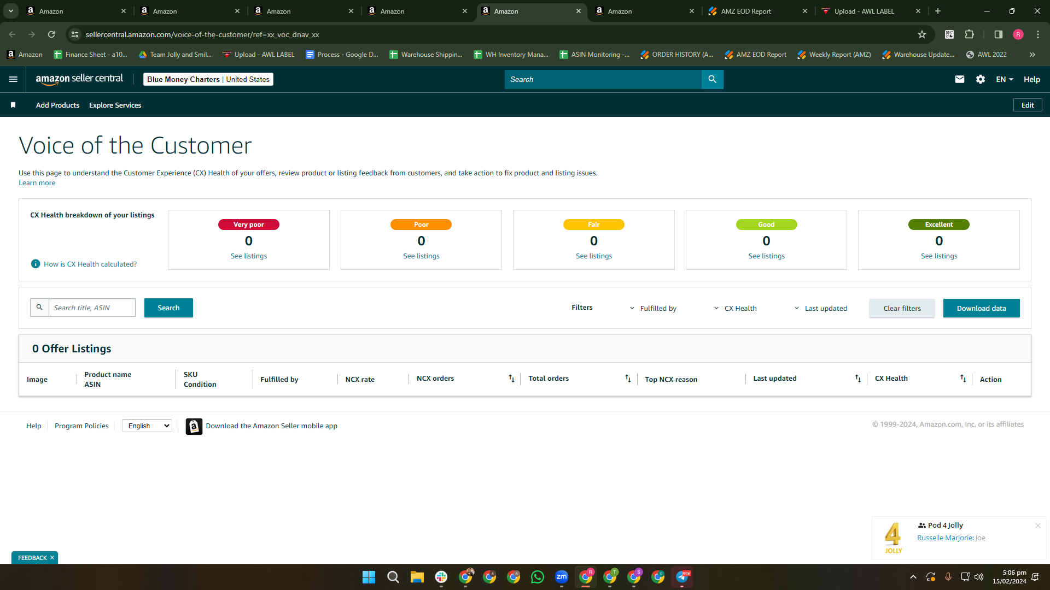Open How is CX Health calculated link
Screen dimensions: 1050x590
[x=90, y=264]
